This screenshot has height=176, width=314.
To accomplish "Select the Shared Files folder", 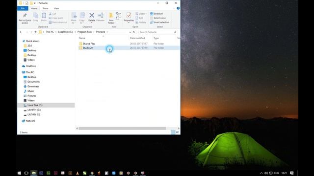I will 89,44.
